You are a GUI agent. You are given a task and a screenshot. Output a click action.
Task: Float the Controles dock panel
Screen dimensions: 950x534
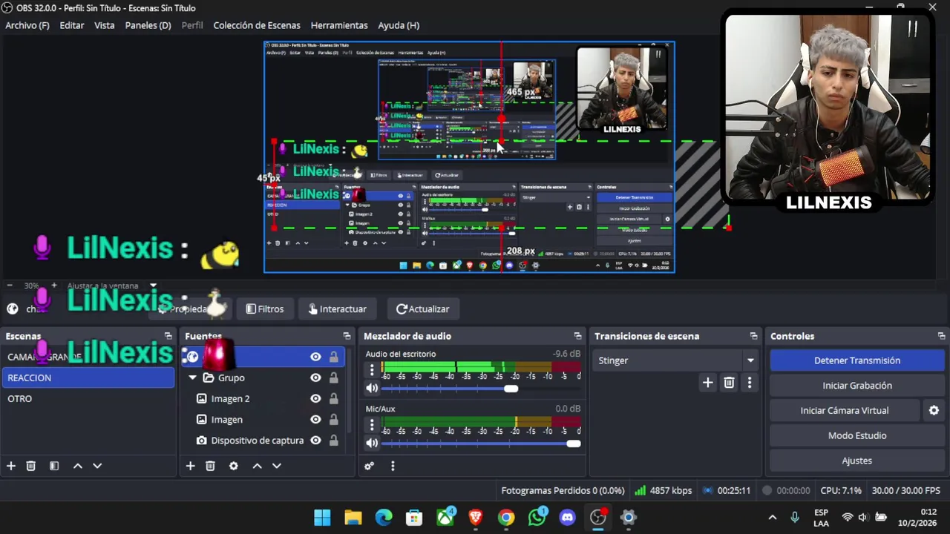coord(941,336)
